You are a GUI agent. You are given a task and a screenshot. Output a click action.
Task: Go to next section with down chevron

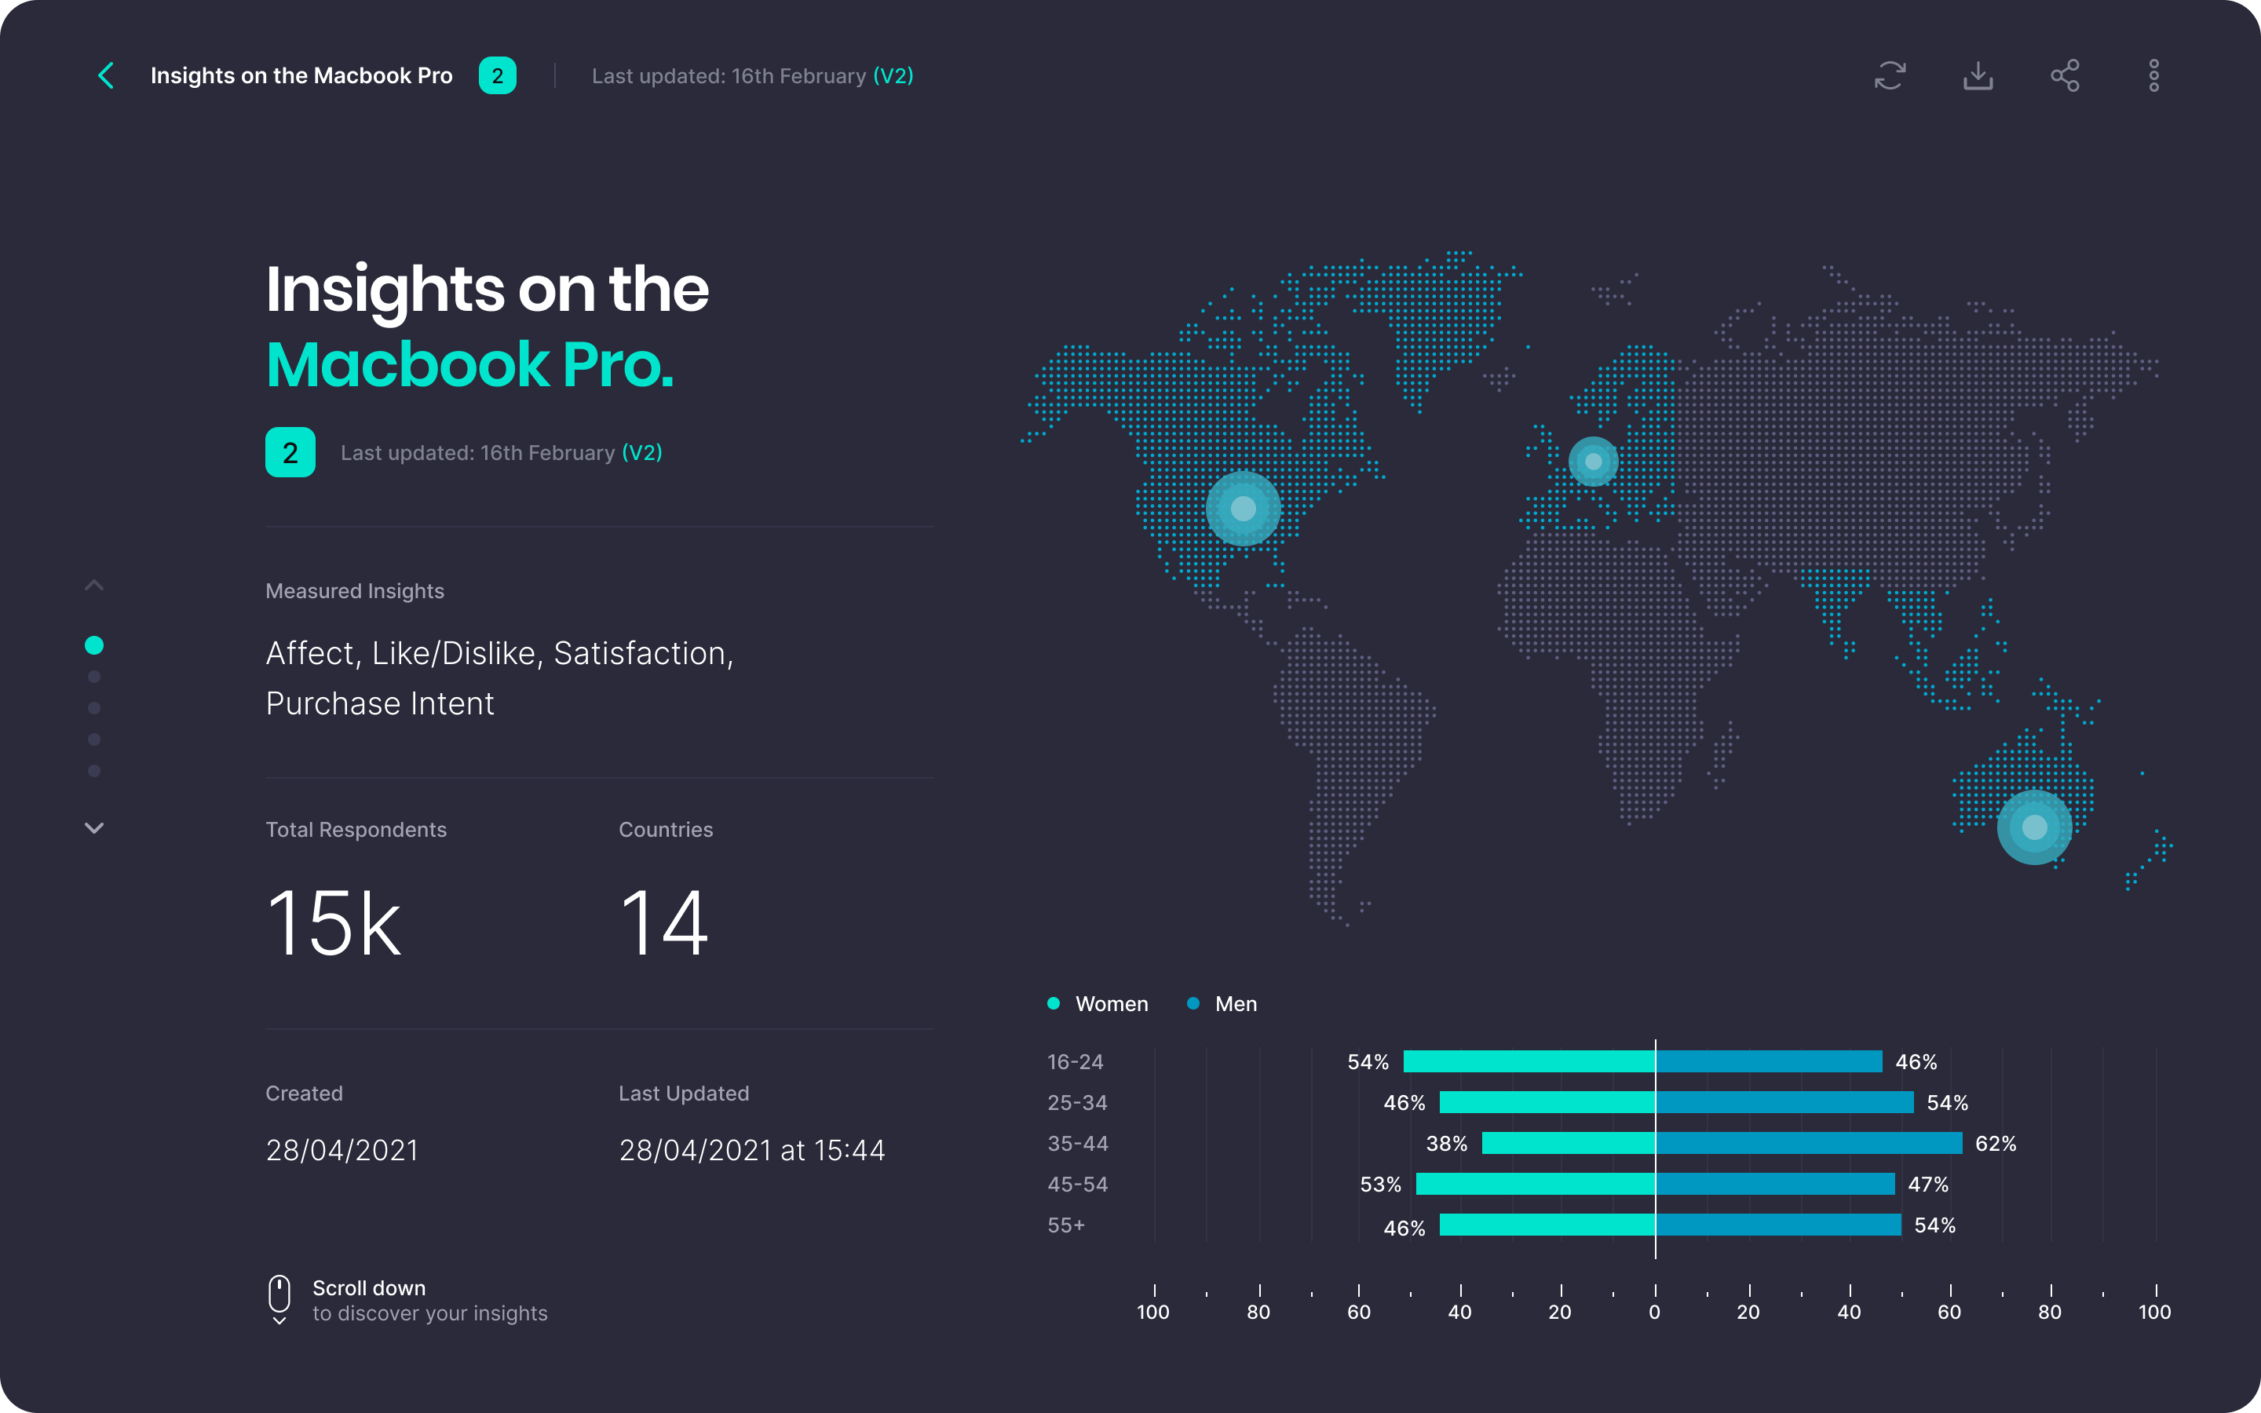pos(94,828)
